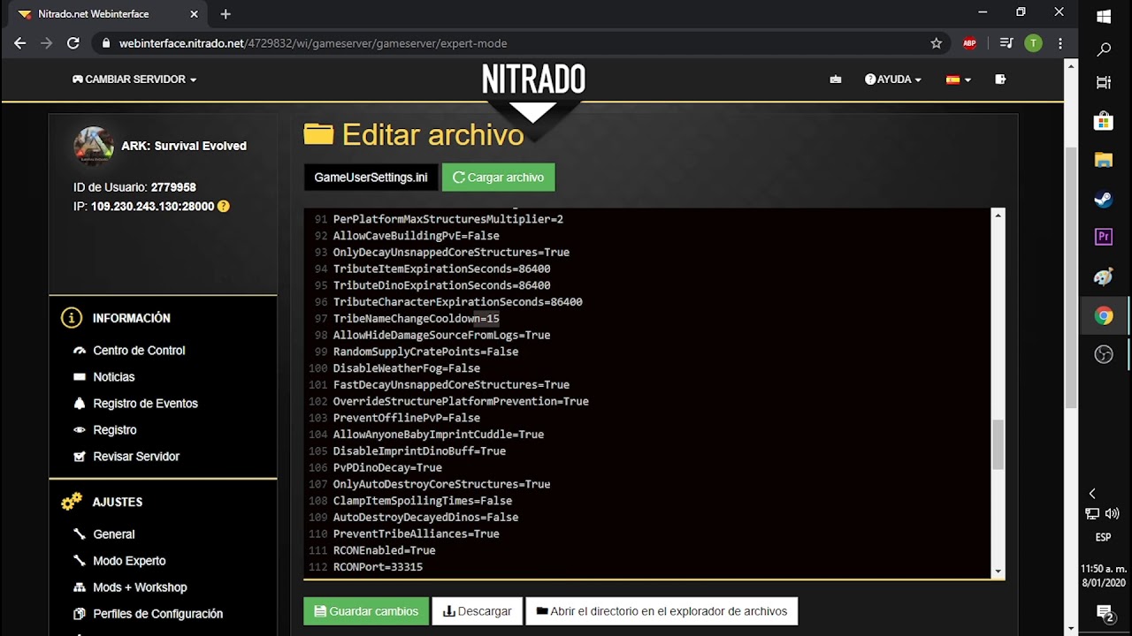The height and width of the screenshot is (636, 1132).
Task: Open Windows search from the taskbar
Action: coord(1104,50)
